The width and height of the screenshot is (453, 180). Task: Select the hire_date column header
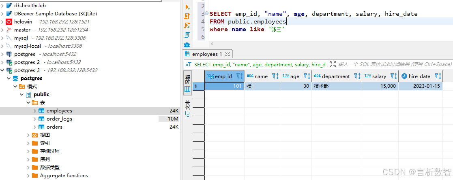pyautogui.click(x=421, y=76)
